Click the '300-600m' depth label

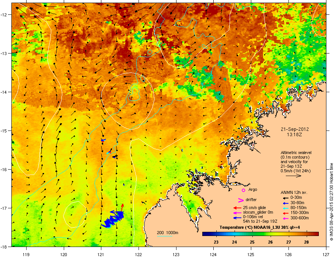299,218
